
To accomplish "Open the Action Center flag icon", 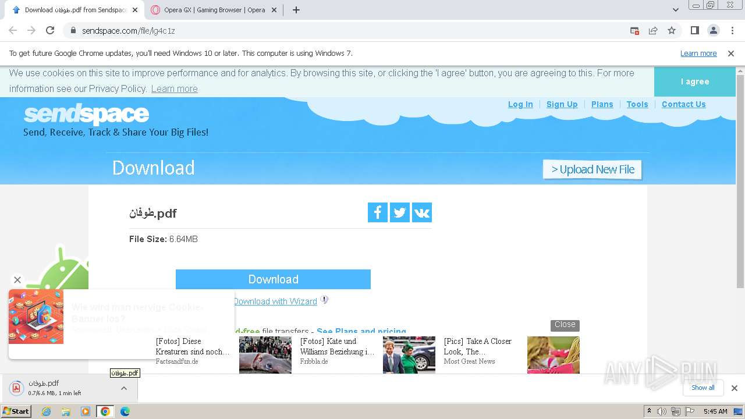I will (x=690, y=411).
